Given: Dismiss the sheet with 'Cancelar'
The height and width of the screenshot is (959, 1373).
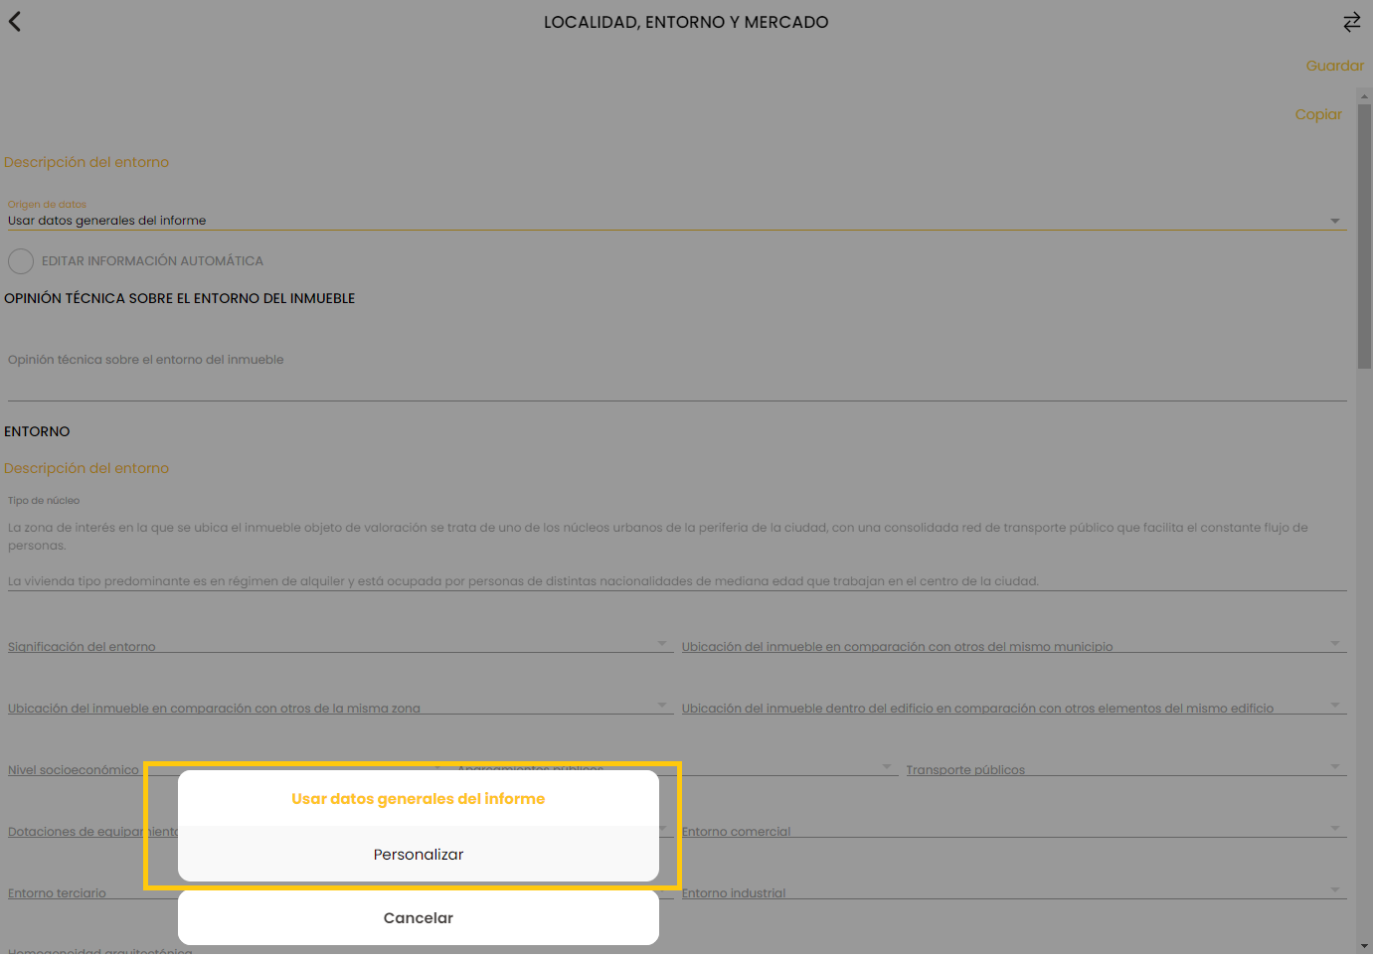Looking at the screenshot, I should (418, 918).
